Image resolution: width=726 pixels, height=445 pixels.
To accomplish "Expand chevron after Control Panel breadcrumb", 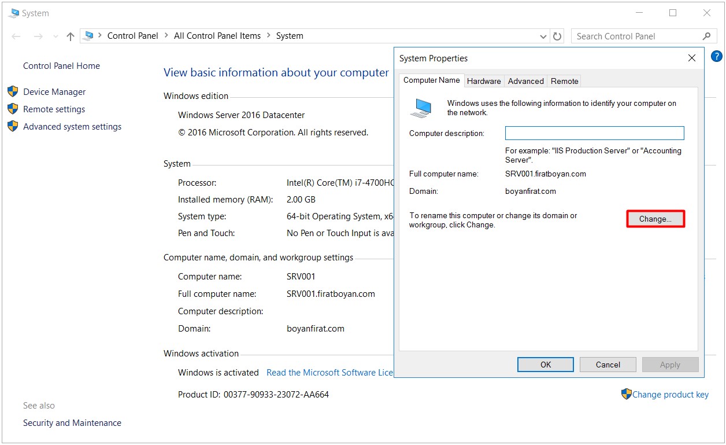I will pos(166,36).
